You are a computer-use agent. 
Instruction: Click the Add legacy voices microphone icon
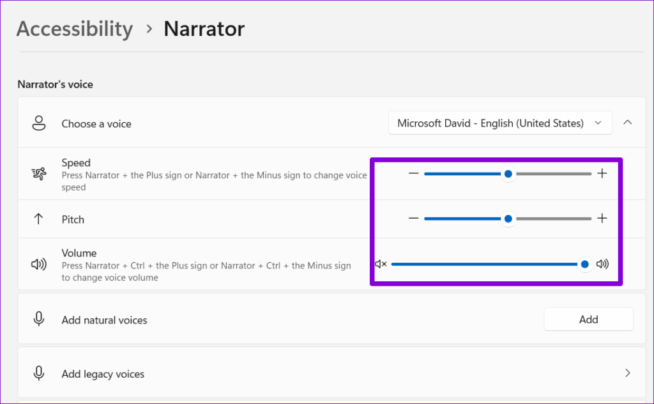38,373
